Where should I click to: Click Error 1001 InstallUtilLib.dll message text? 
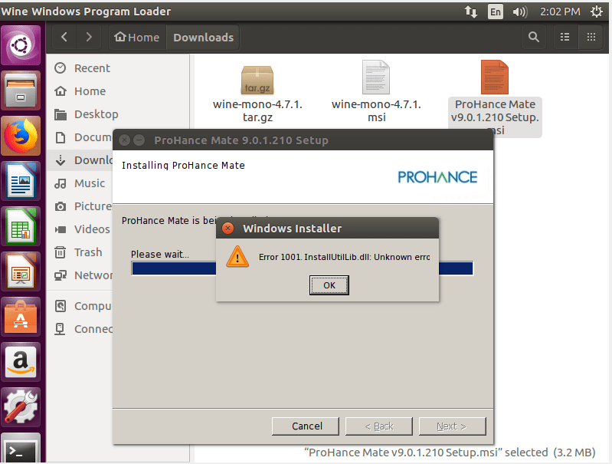(344, 257)
